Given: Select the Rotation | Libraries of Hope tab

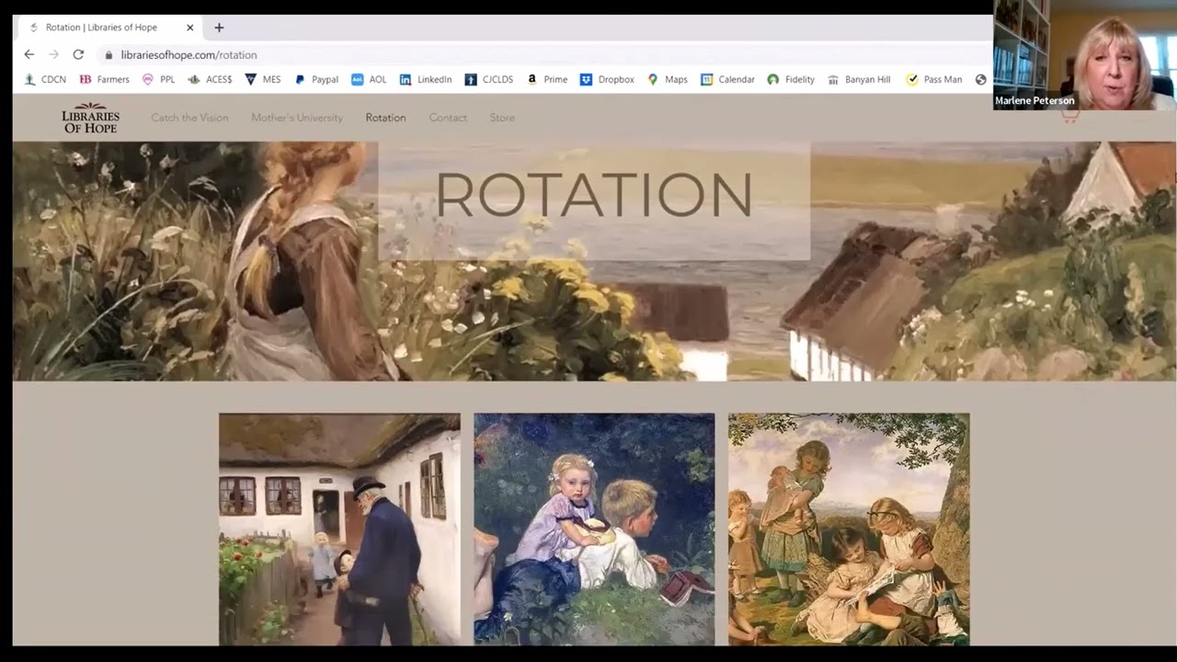Looking at the screenshot, I should click(110, 28).
